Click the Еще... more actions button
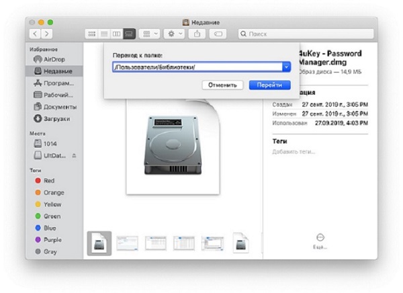 pyautogui.click(x=320, y=241)
